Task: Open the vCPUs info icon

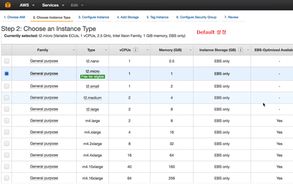Action: coord(136,50)
